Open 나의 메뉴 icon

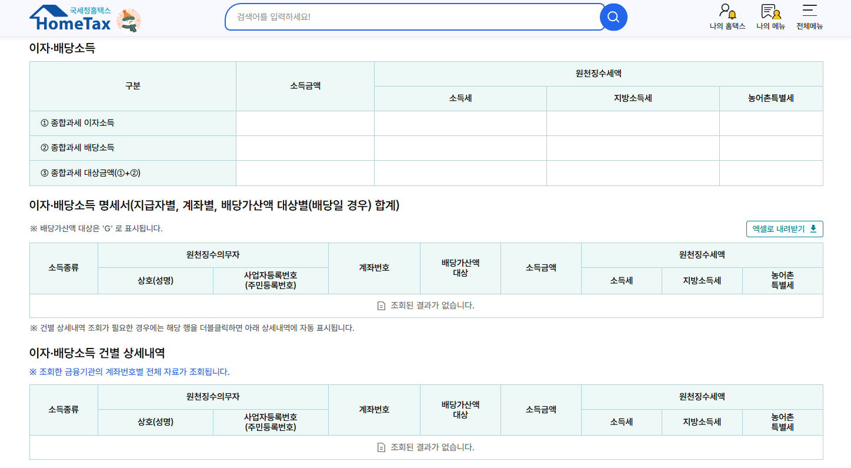770,11
